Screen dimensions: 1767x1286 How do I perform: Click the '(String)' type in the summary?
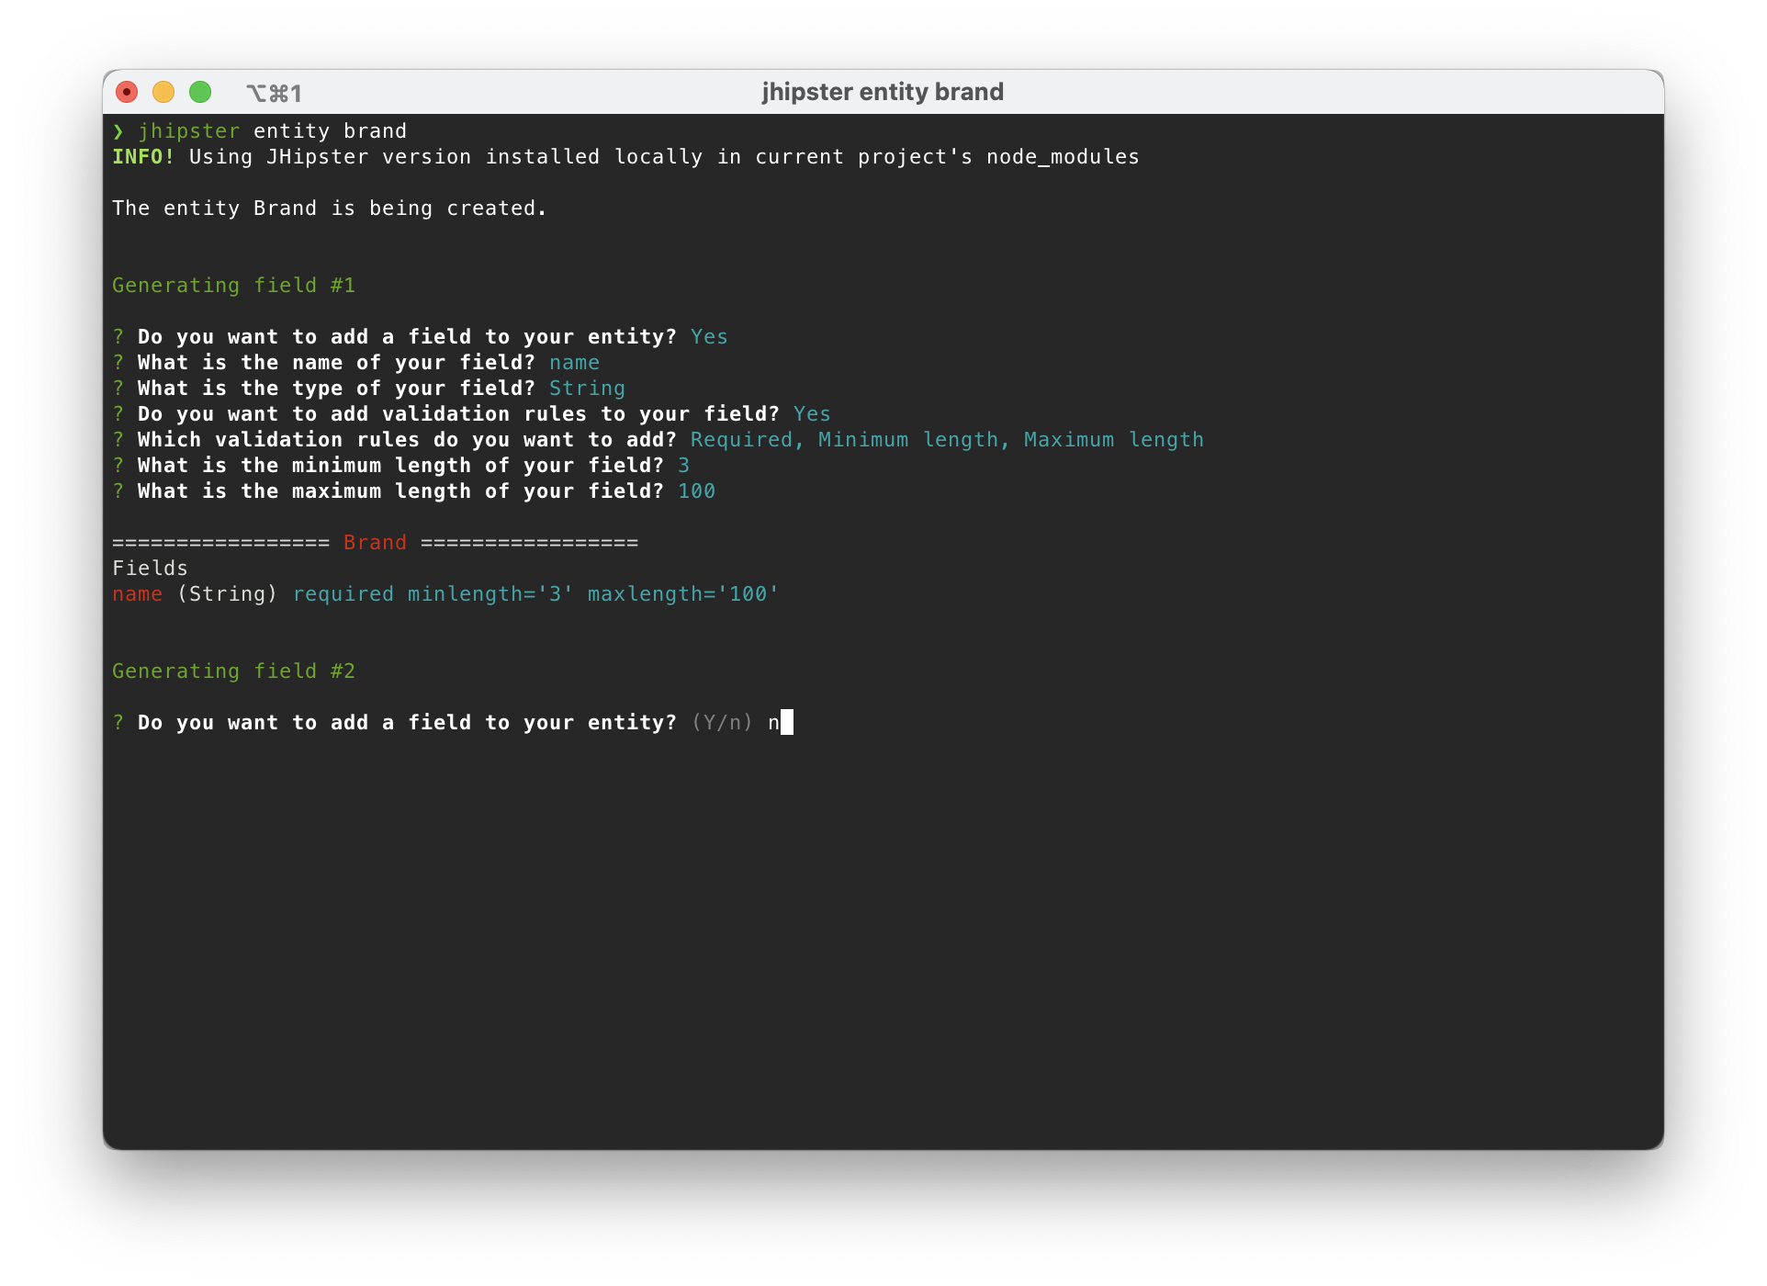[227, 594]
